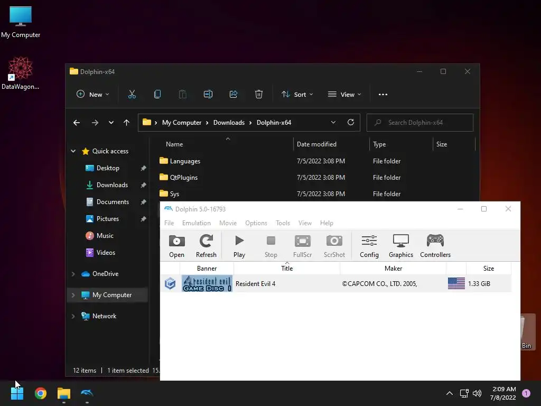Open the volume control in system tray
The height and width of the screenshot is (406, 541).
click(477, 393)
